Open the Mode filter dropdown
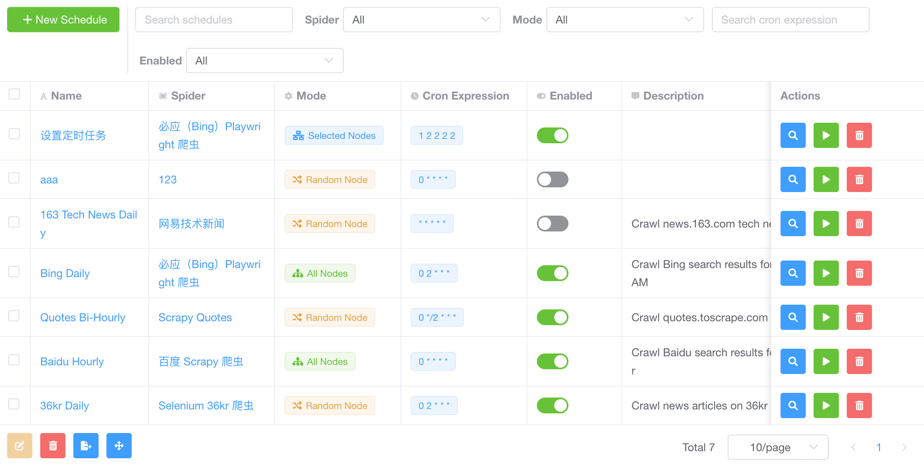Screen dimensions: 924x466 click(x=624, y=19)
